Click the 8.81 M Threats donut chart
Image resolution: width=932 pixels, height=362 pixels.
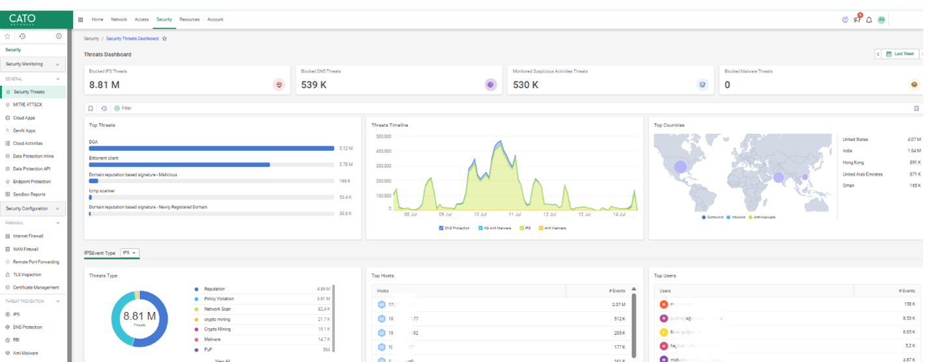[x=139, y=318]
